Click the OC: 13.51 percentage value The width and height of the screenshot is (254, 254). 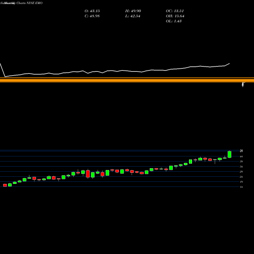[175, 11]
